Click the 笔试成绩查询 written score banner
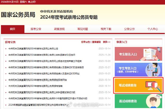165x109 pixels. point(138,85)
